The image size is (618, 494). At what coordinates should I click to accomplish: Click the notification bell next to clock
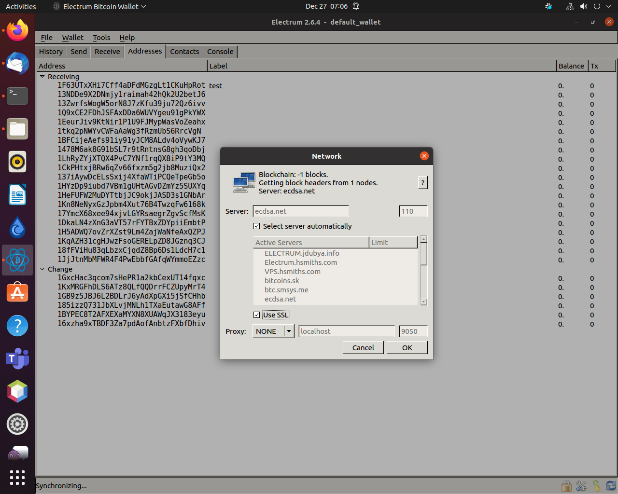(x=356, y=6)
